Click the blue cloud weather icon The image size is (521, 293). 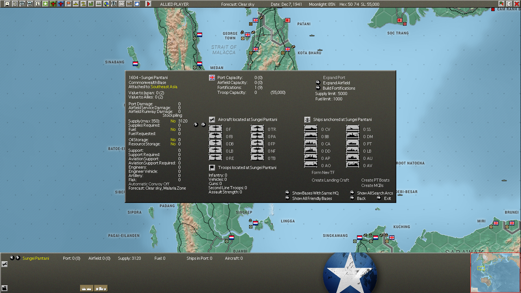(137, 4)
